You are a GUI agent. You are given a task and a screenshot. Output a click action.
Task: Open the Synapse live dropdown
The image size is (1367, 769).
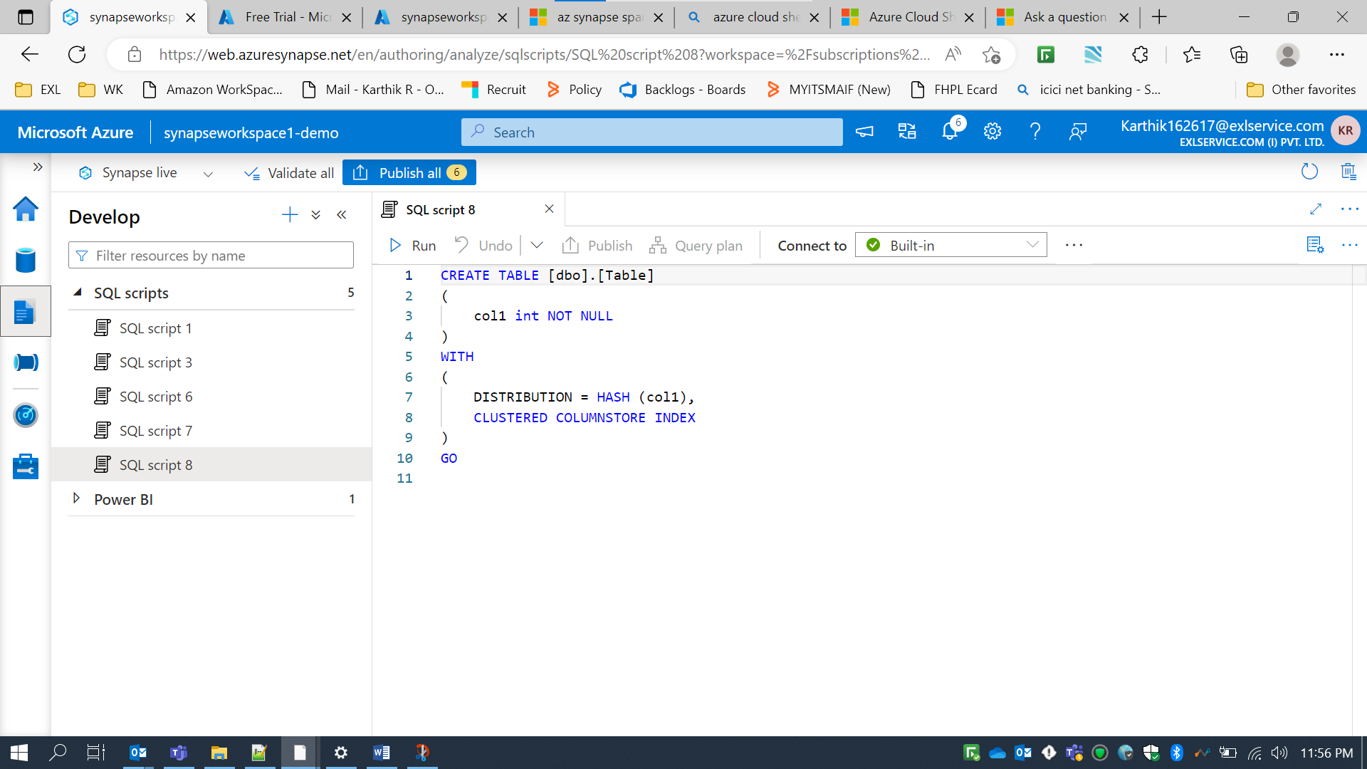coord(208,174)
